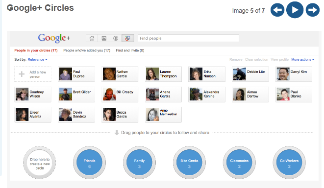324x188 pixels.
Task: Select Anne Merriwether's photo thumbnail
Action: pos(152,115)
